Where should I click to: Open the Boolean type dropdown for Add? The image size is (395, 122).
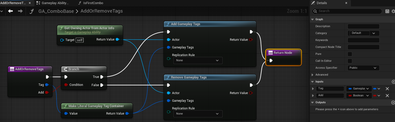(x=359, y=96)
